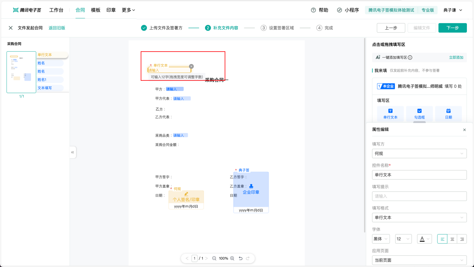Viewport: 474px width, 267px height.
Task: Open the 工作台 menu item
Action: 57,10
